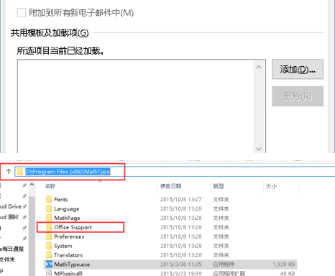Click the Translators folder name

(x=68, y=255)
